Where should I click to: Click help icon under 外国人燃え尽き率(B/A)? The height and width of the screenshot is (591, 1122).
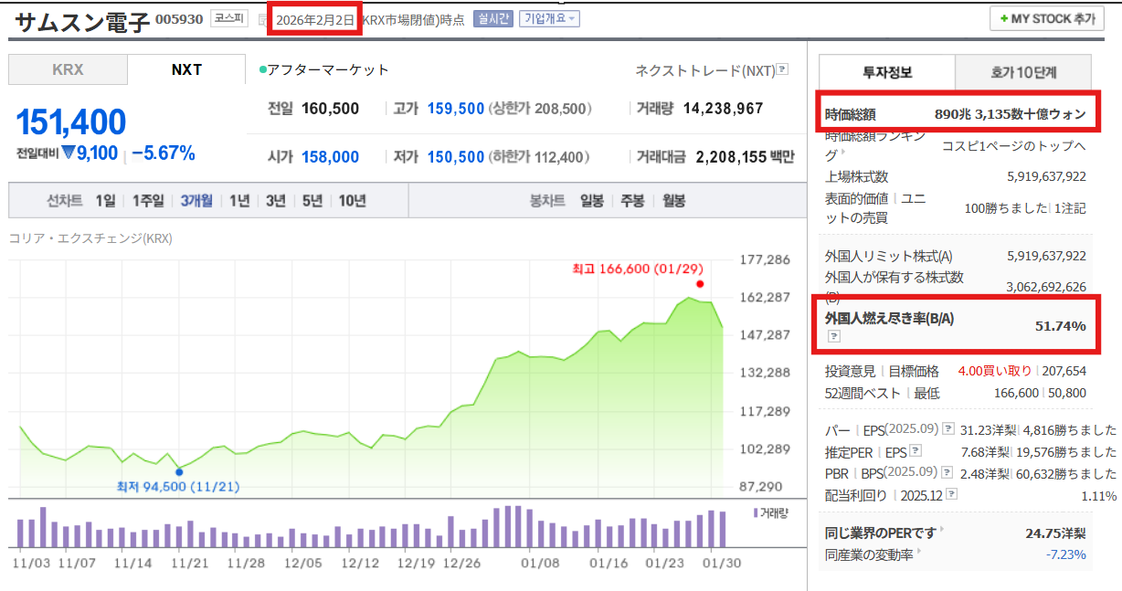coord(833,336)
